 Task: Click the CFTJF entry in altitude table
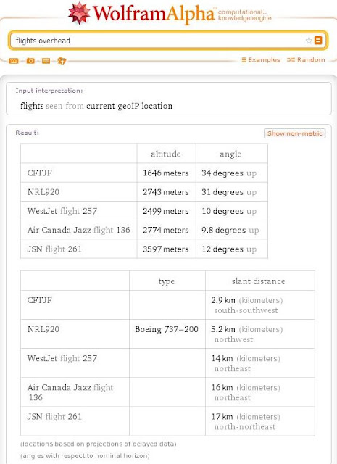40,173
